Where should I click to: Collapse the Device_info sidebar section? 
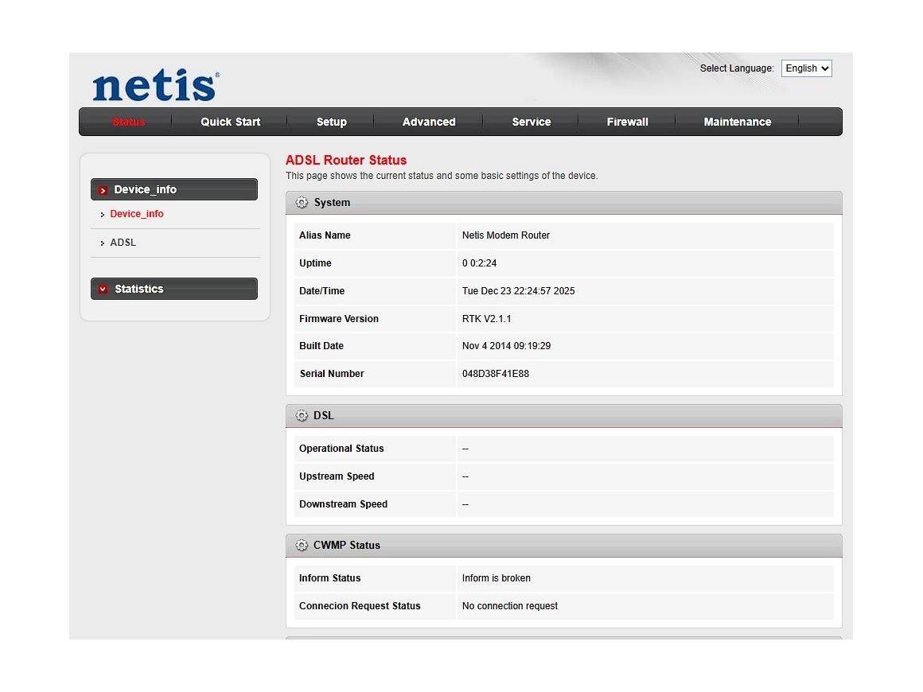(173, 189)
